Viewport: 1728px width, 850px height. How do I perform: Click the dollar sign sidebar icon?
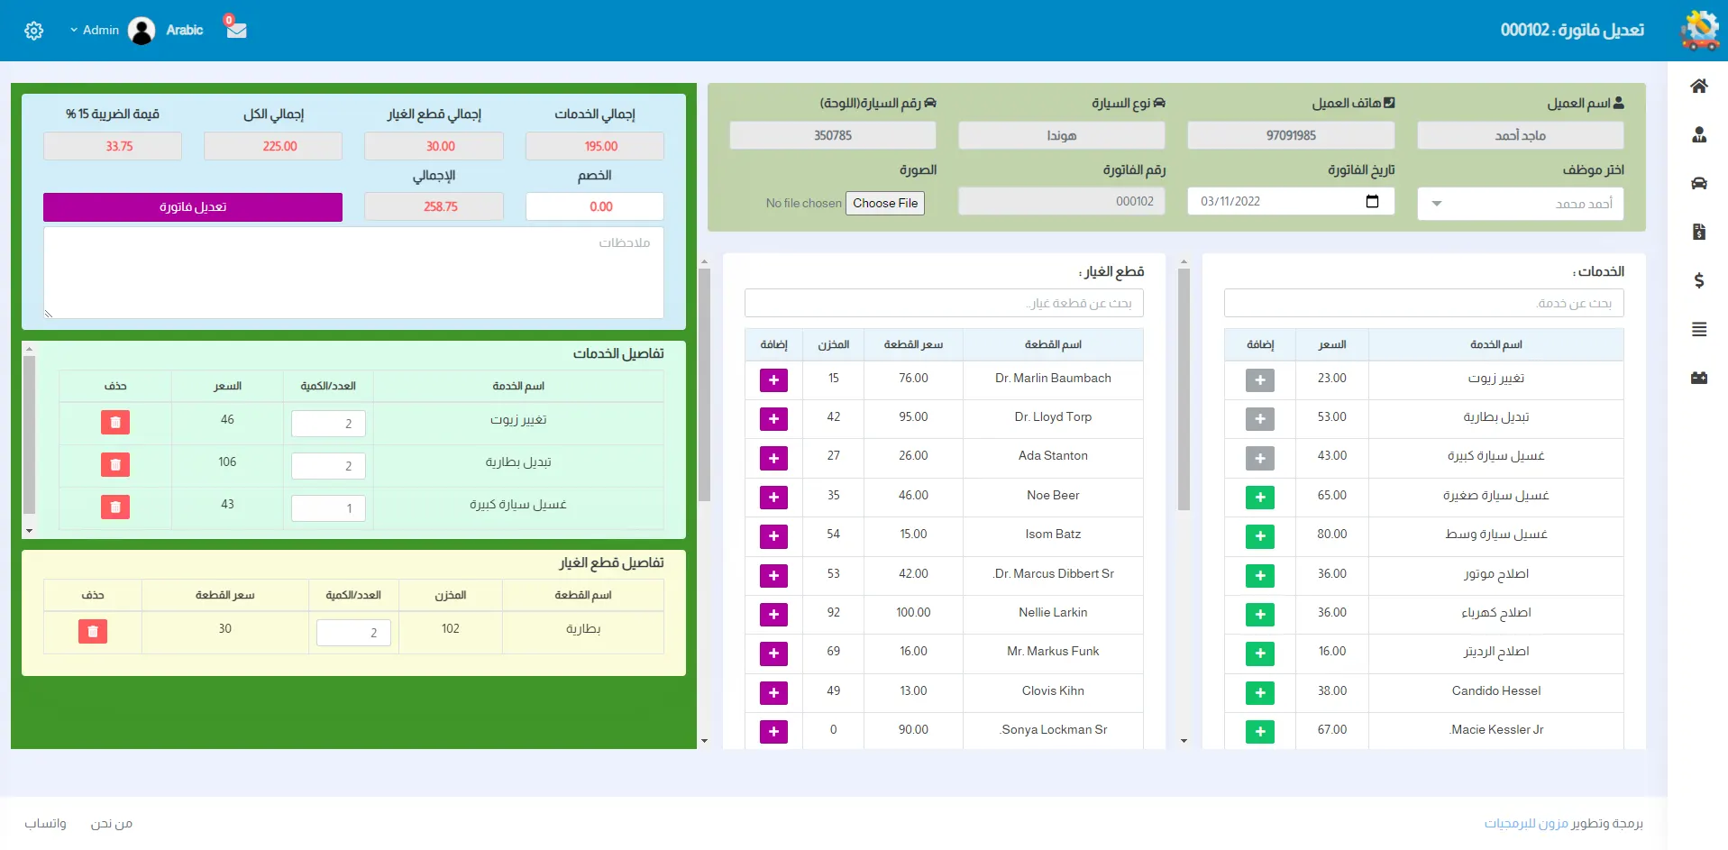(x=1698, y=281)
